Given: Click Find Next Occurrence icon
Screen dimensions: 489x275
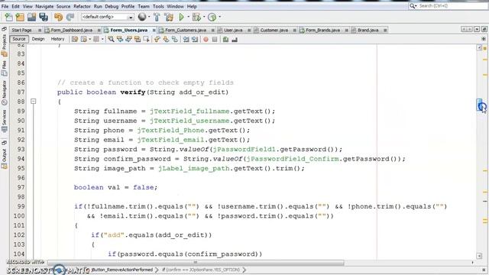Looking at the screenshot, I should pyautogui.click(x=128, y=39).
